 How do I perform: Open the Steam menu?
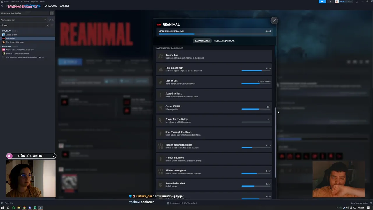click(5, 1)
